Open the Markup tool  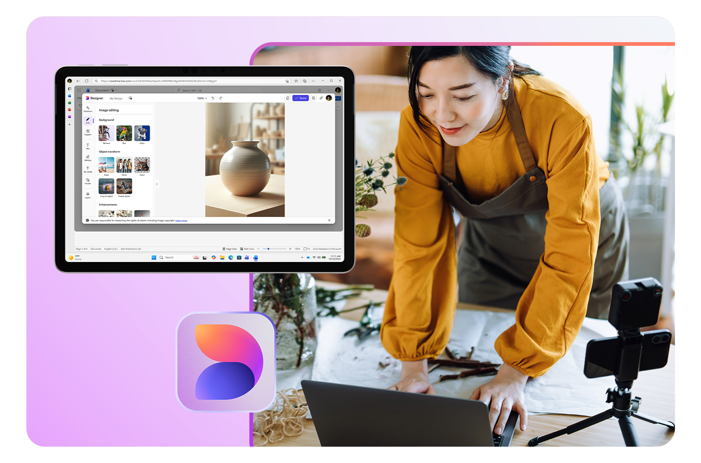tap(88, 157)
